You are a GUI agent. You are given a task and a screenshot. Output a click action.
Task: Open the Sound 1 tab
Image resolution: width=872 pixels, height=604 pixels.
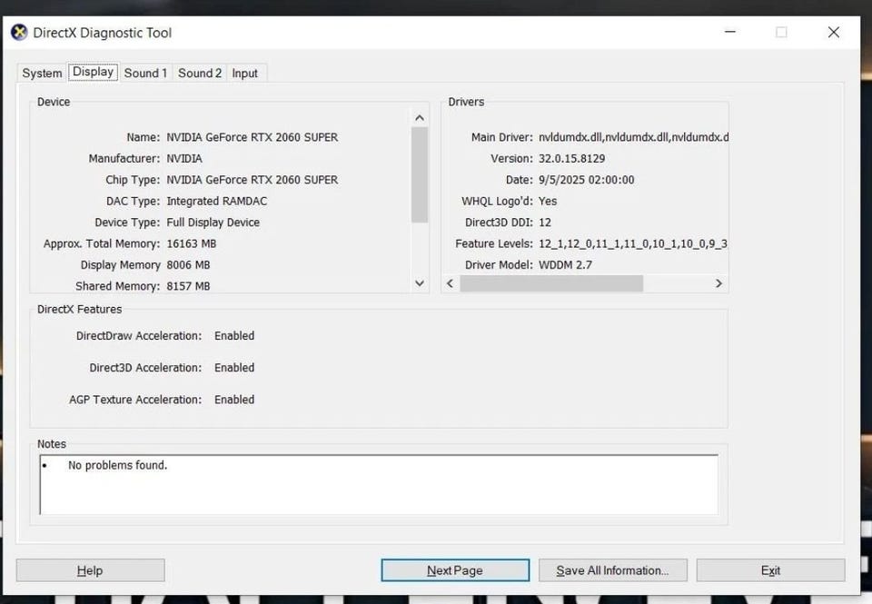click(x=145, y=73)
